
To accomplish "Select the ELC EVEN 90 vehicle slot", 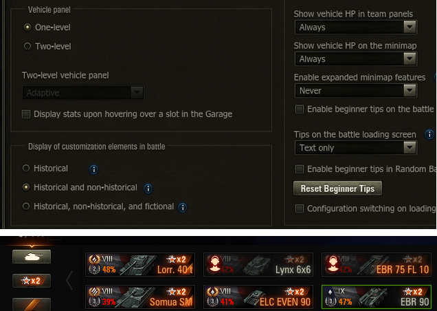I will click(258, 297).
